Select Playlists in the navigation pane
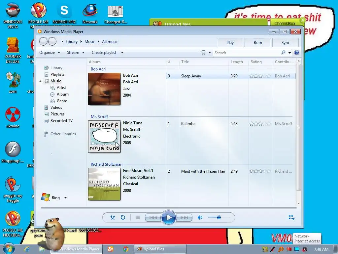338x254 pixels. pos(57,74)
